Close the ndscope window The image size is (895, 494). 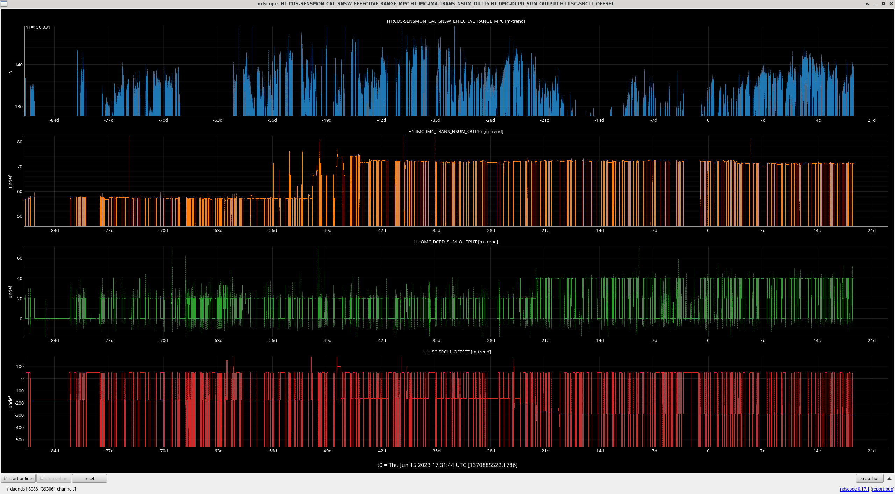[891, 4]
